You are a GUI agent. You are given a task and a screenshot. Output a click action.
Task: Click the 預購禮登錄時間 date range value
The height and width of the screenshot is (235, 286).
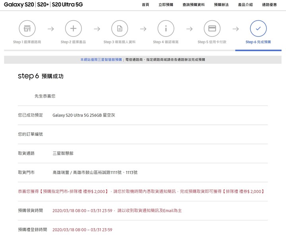[82, 230]
